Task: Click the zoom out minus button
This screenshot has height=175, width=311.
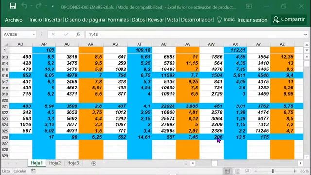Action: point(256,171)
